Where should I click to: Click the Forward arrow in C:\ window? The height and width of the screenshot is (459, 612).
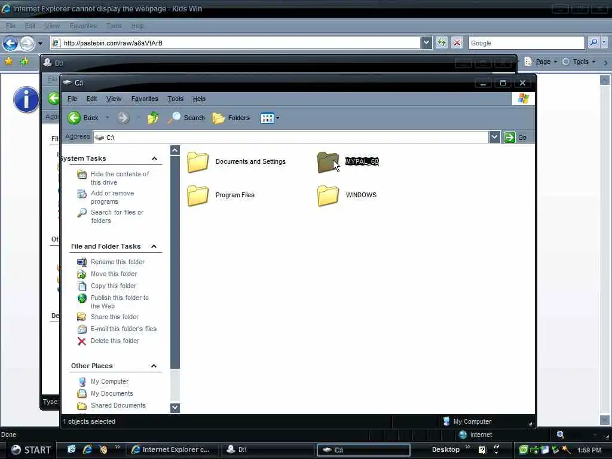[x=123, y=118]
